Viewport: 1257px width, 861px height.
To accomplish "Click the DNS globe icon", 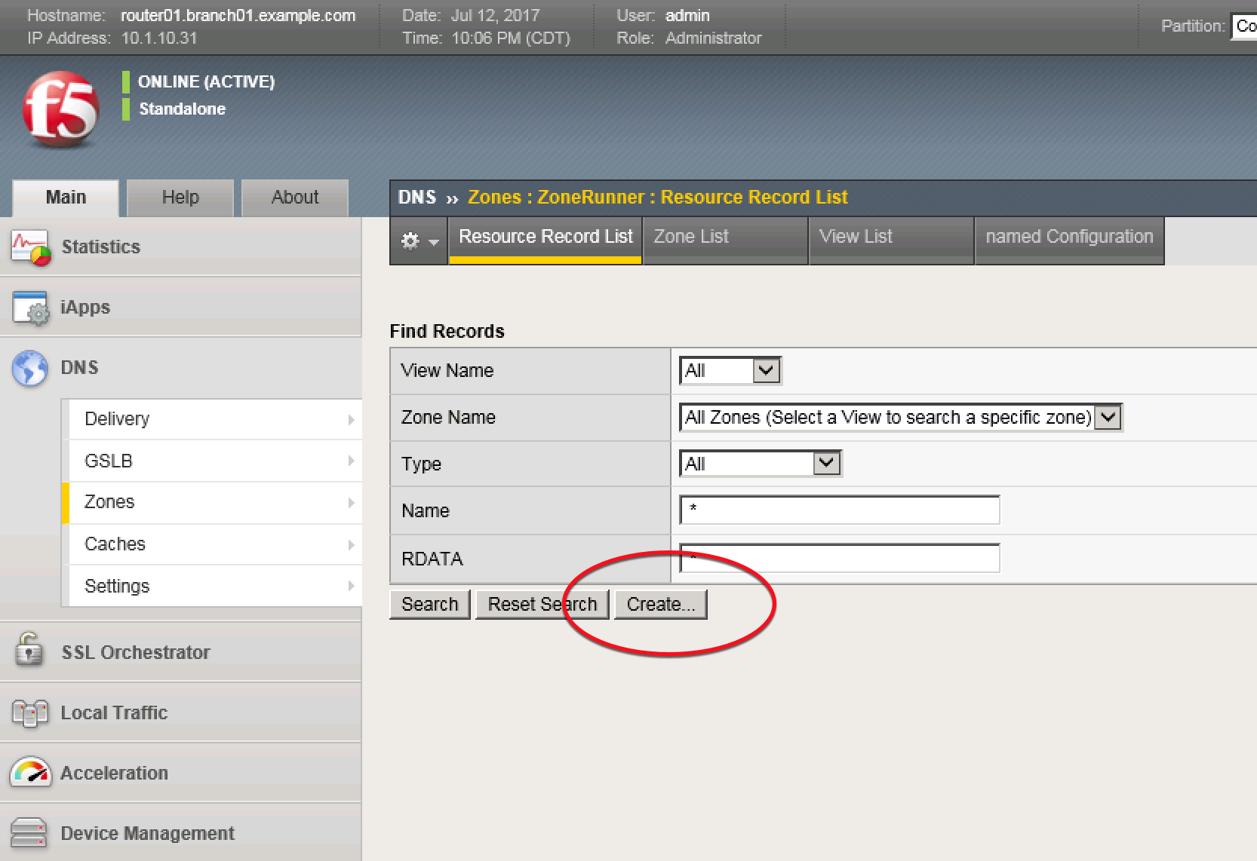I will 30,368.
